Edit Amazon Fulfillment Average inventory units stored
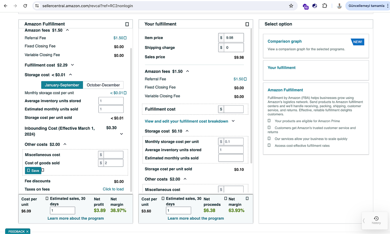This screenshot has width=390, height=234. click(111, 101)
